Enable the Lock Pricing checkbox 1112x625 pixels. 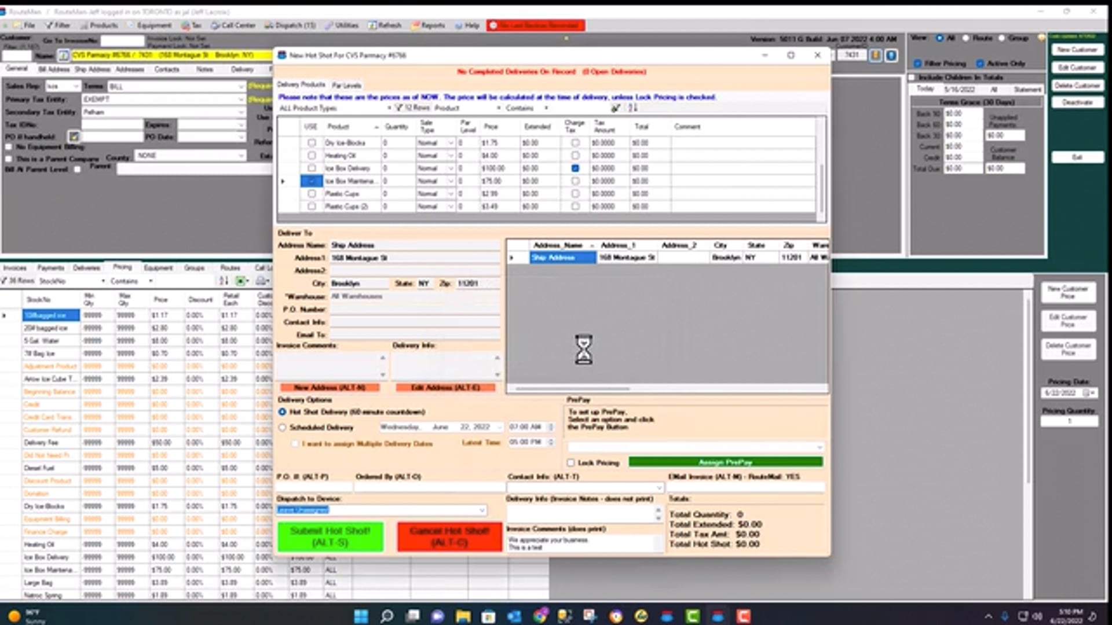coord(571,463)
